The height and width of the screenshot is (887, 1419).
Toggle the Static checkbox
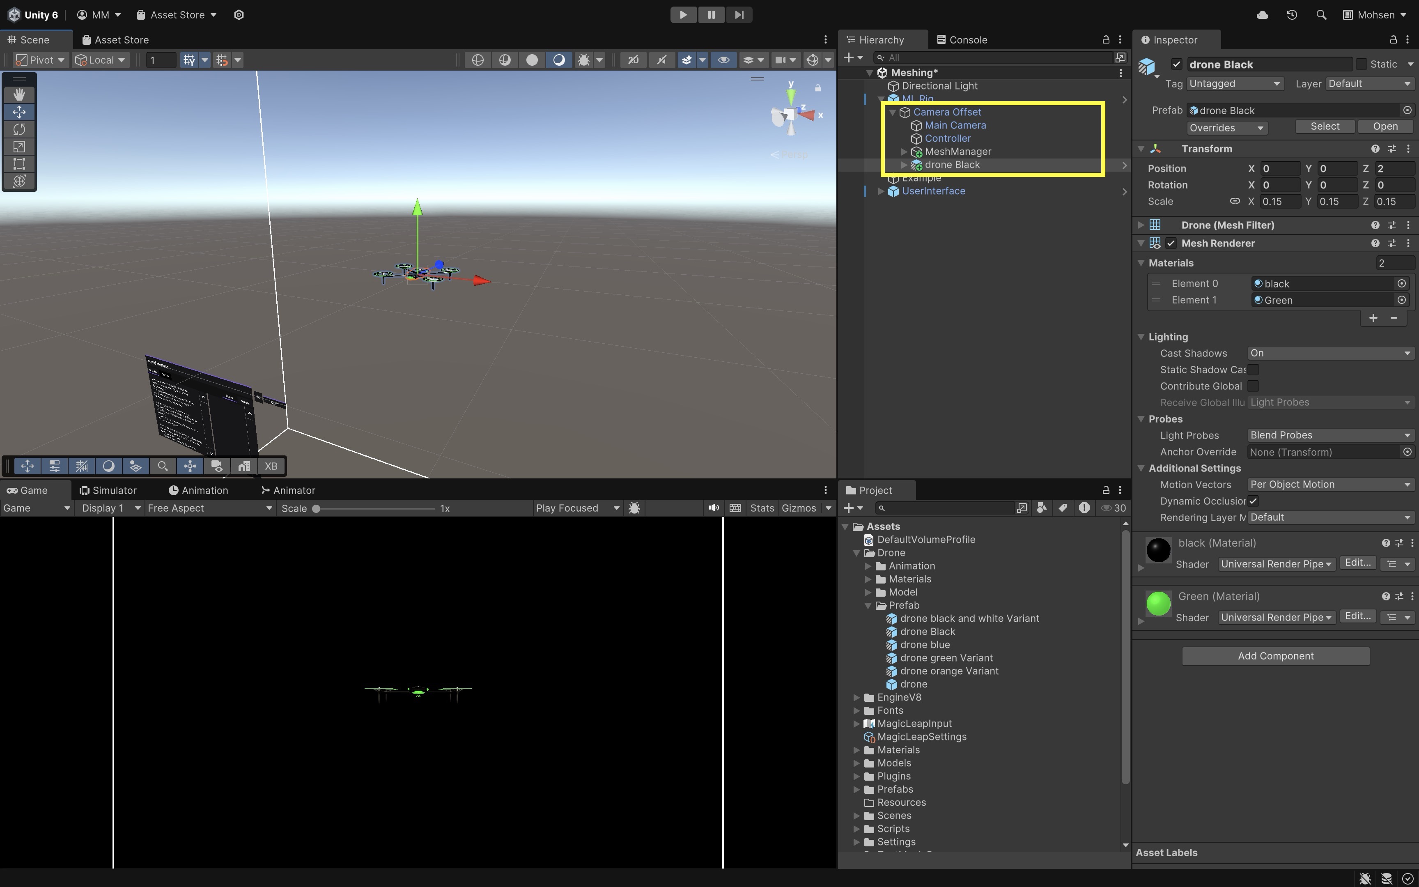1362,64
